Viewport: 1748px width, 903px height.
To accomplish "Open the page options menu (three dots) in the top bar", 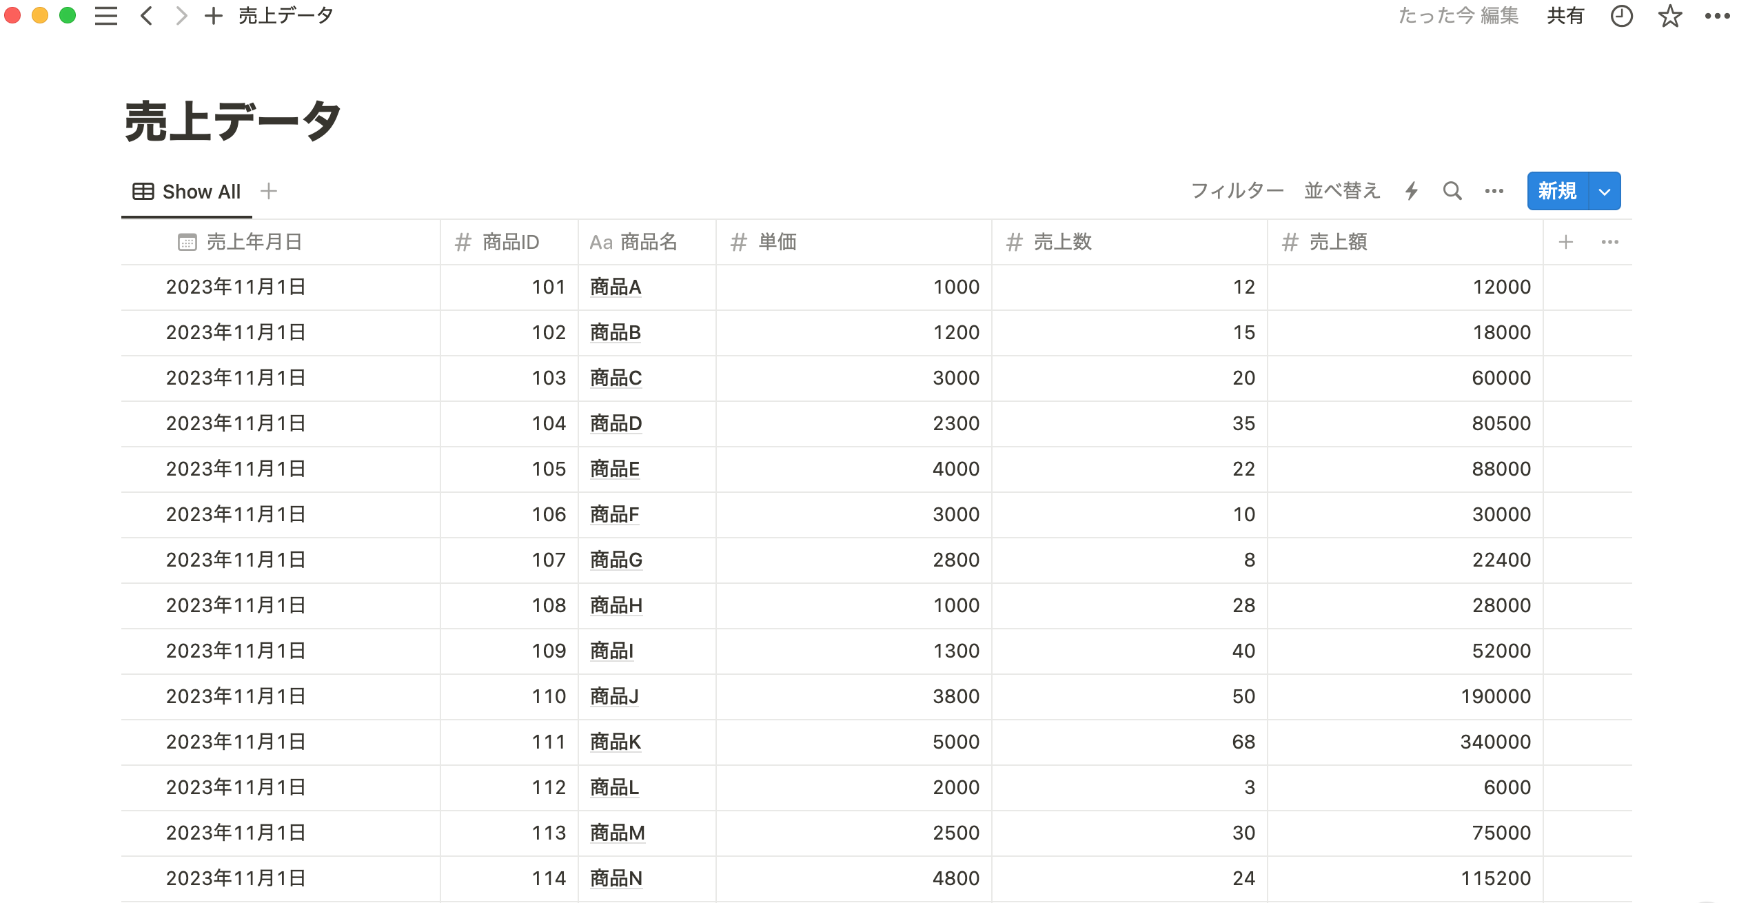I will point(1718,16).
